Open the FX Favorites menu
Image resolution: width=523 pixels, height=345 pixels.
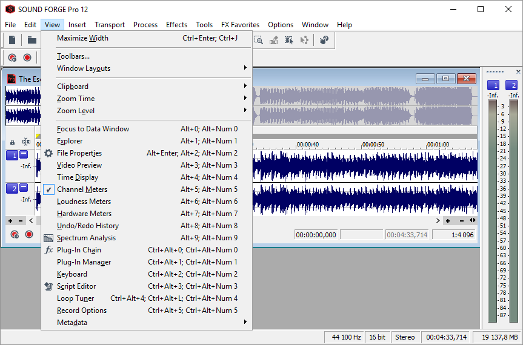pos(240,25)
